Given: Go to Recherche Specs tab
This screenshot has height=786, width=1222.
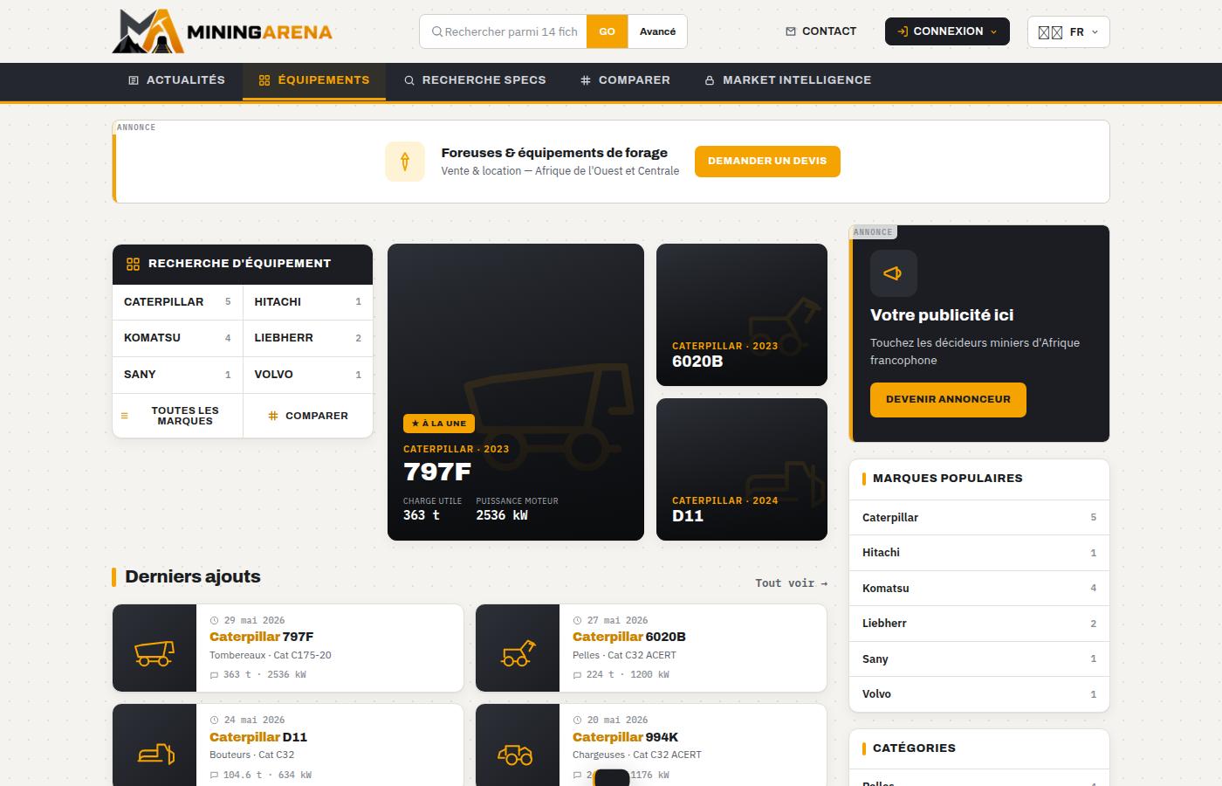Looking at the screenshot, I should click(x=475, y=80).
